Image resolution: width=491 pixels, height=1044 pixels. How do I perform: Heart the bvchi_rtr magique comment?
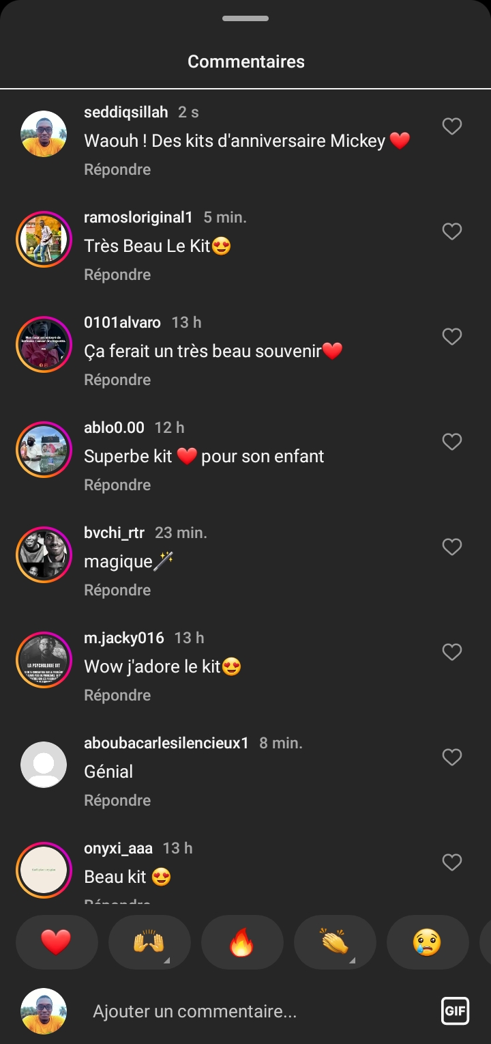coord(452,547)
